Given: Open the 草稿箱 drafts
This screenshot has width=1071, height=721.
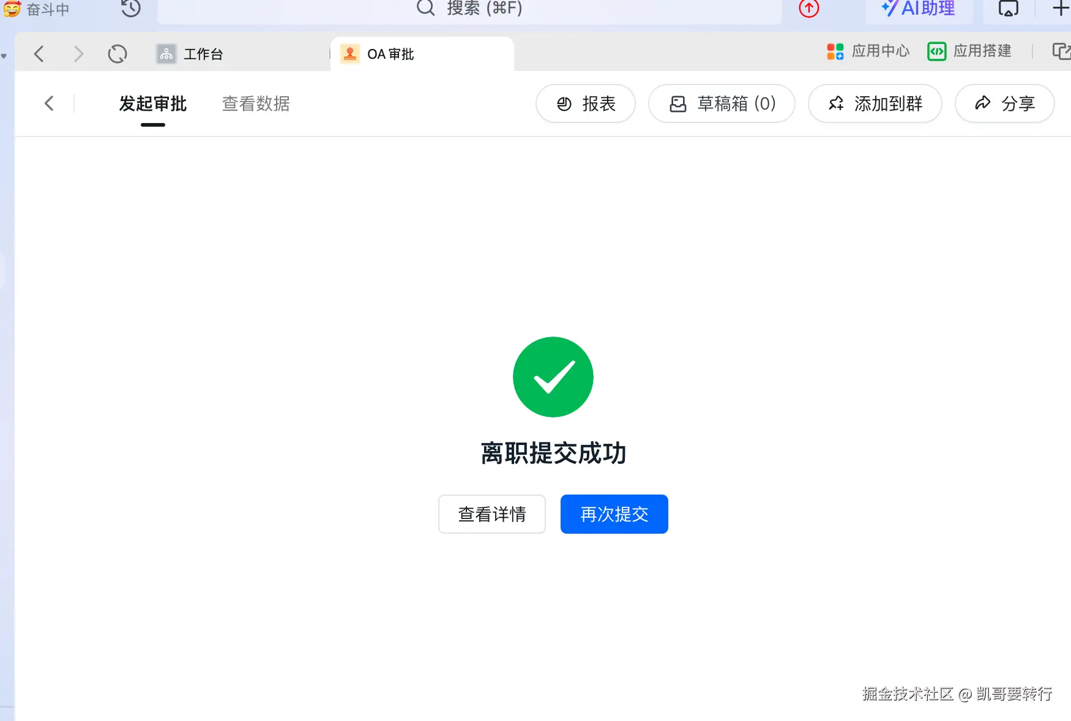Looking at the screenshot, I should point(722,103).
